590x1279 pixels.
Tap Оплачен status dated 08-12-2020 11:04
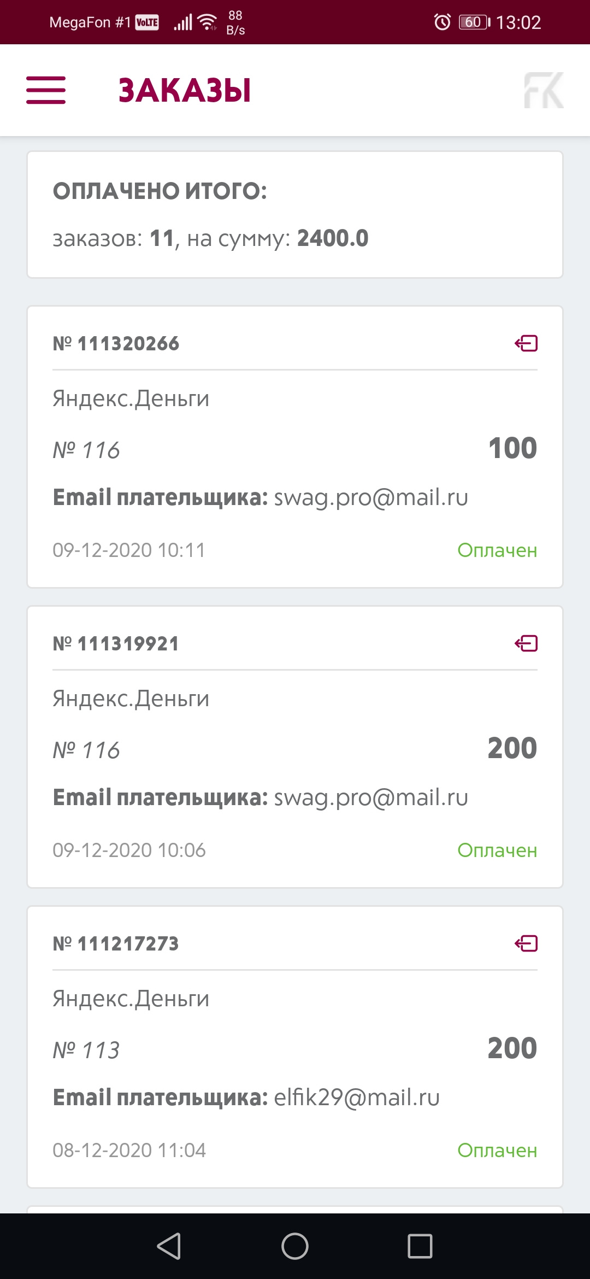click(x=497, y=1151)
